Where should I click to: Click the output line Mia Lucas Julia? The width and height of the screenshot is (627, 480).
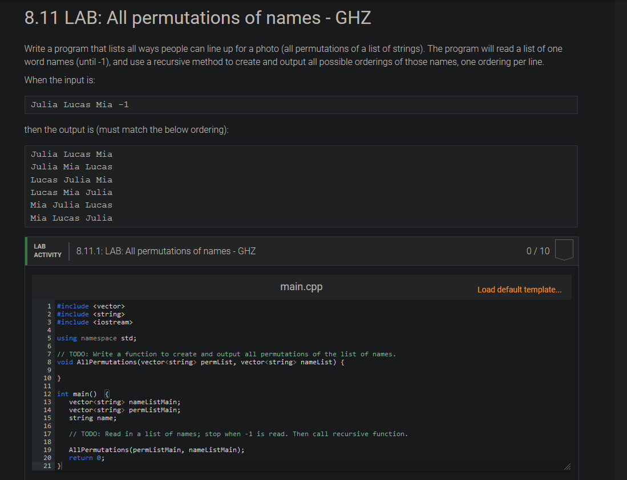(71, 218)
